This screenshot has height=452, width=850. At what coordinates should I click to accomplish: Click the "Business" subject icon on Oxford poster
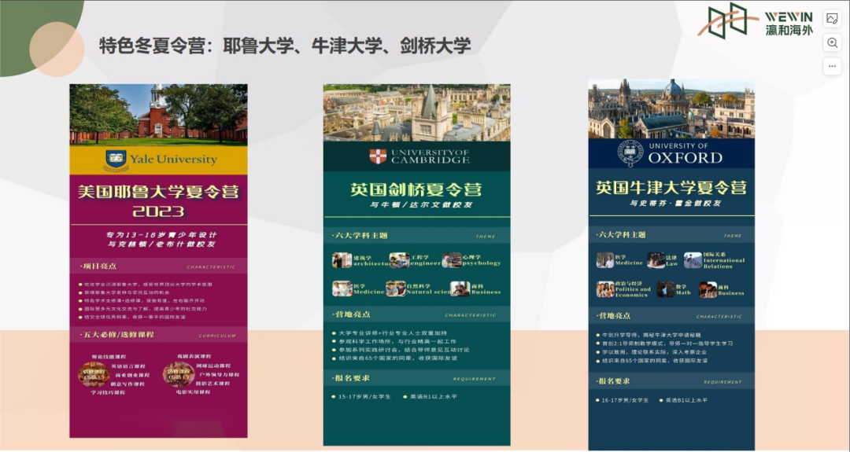click(708, 289)
